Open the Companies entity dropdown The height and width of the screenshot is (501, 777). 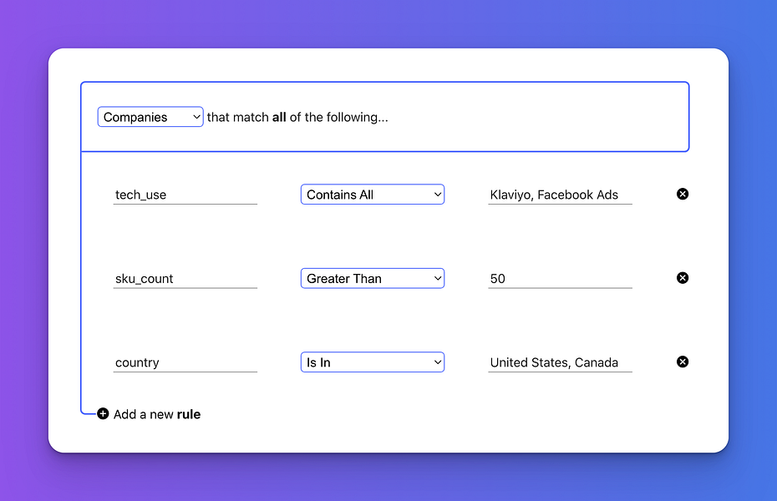pos(150,117)
